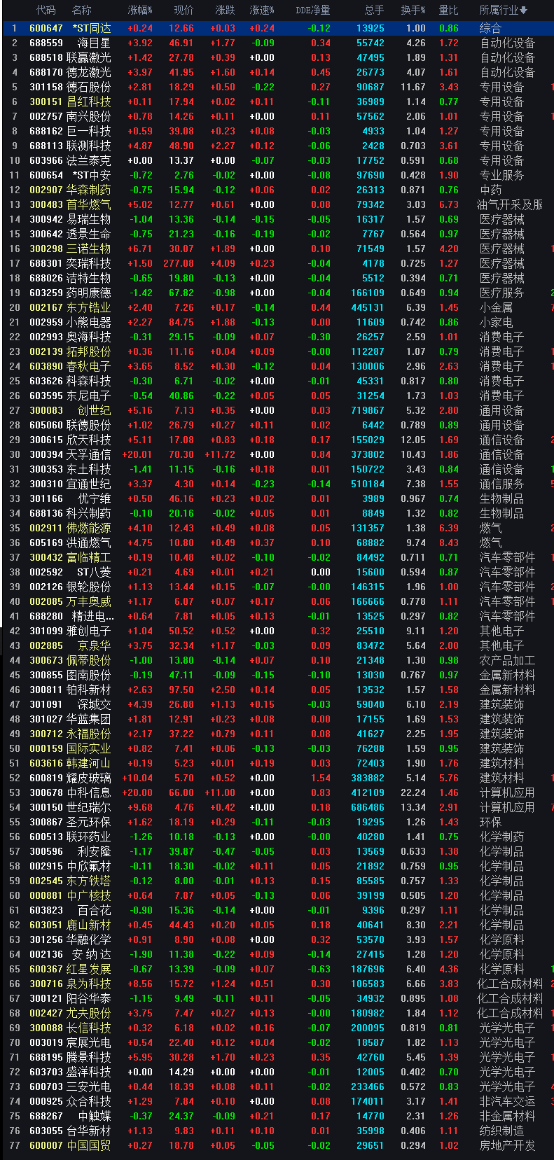Open the 三安光电 stock entry
Image resolution: width=554 pixels, height=1160 pixels.
pyautogui.click(x=88, y=1086)
